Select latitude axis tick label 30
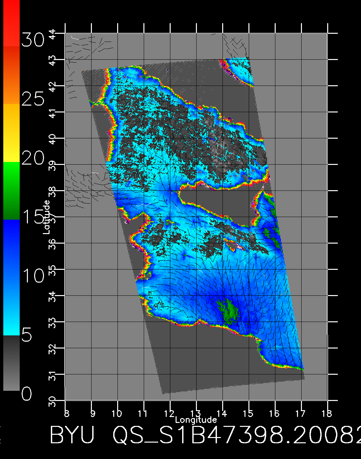Screen dimensions: 361x459 coord(53,401)
